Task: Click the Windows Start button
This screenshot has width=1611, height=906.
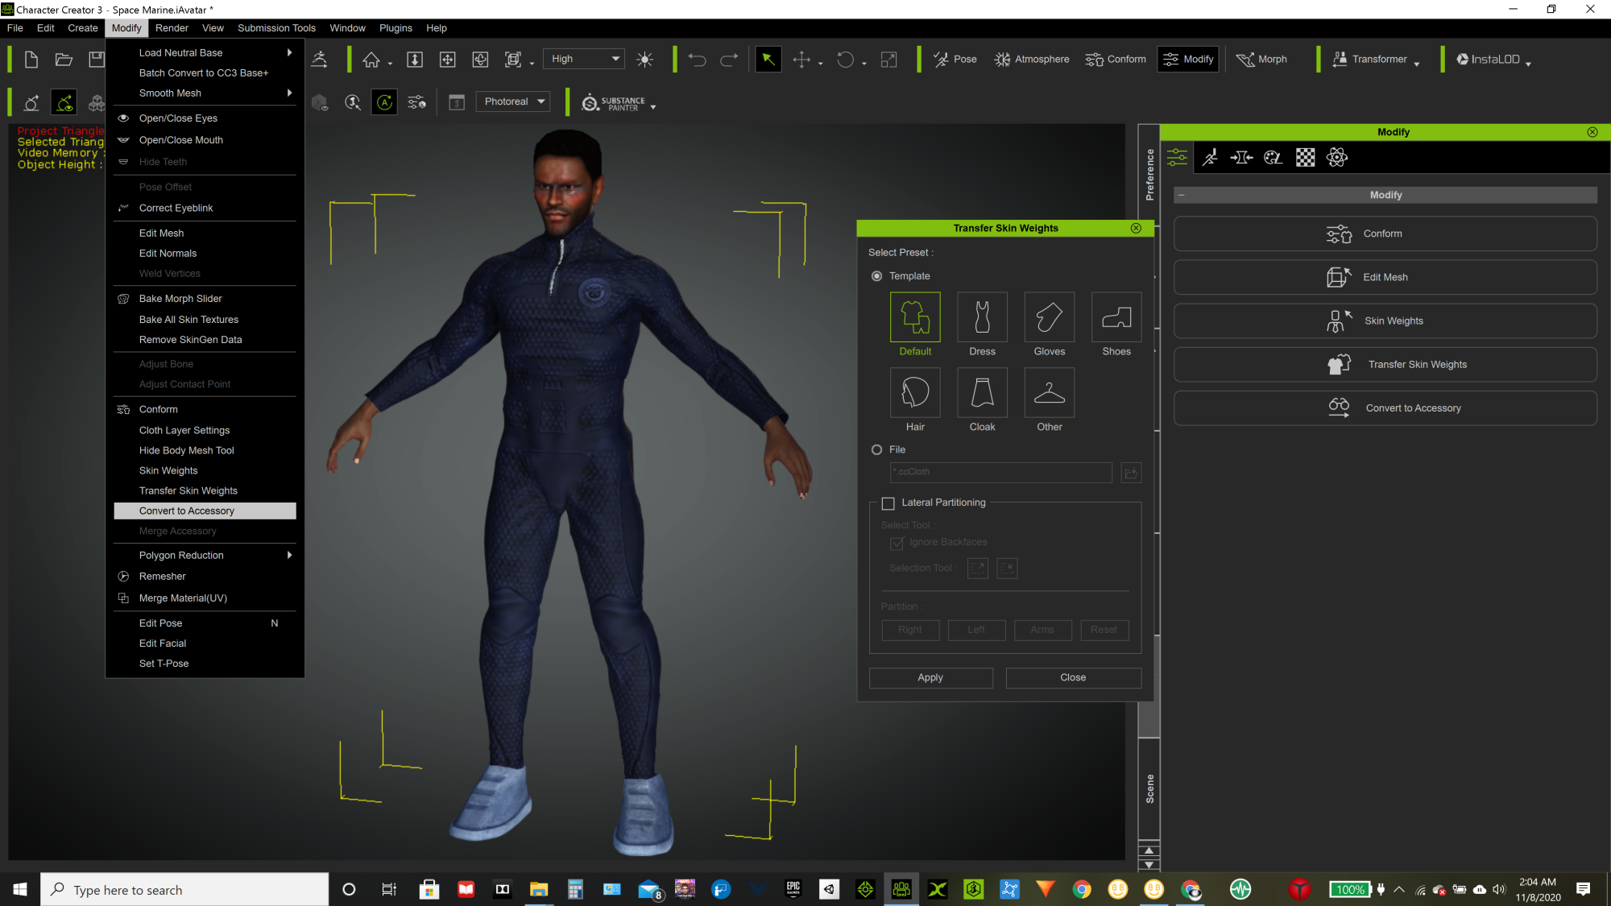Action: tap(20, 890)
